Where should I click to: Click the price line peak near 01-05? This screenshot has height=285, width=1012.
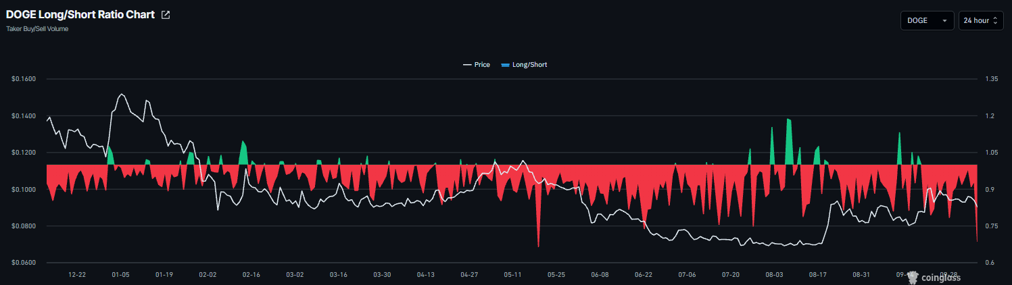pos(121,95)
